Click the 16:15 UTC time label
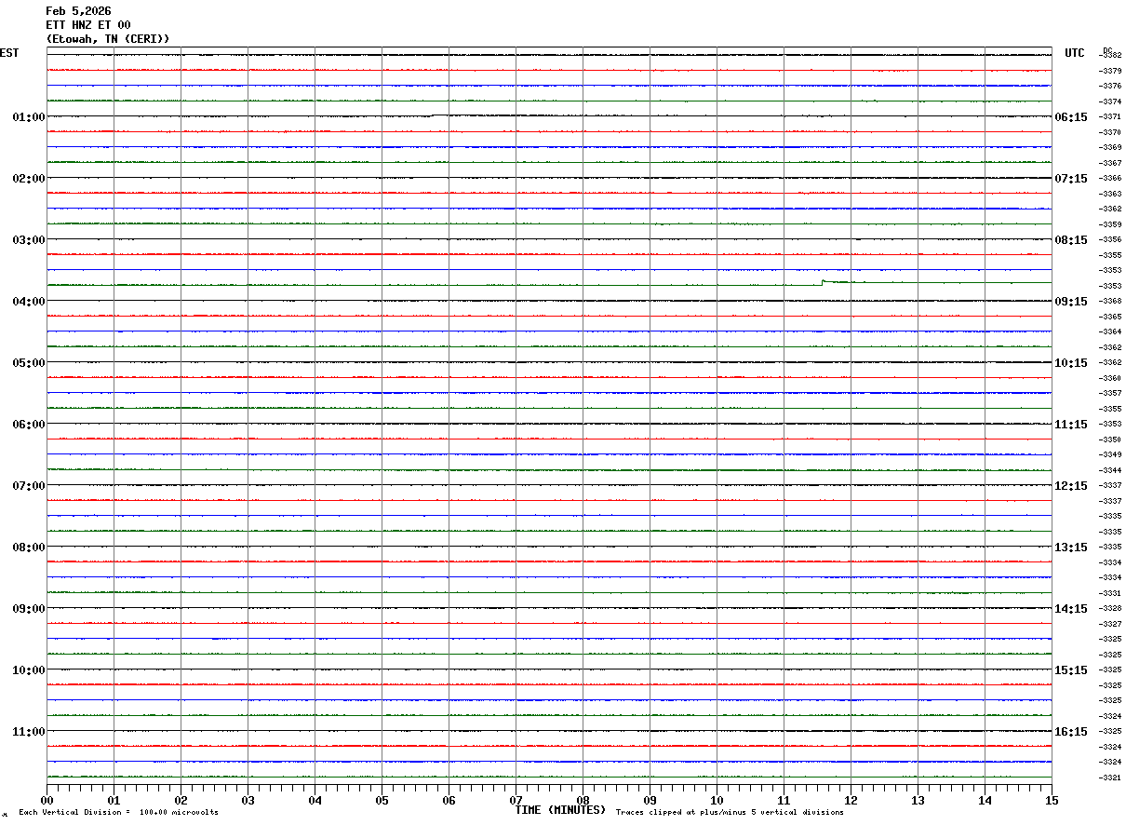 1070,732
